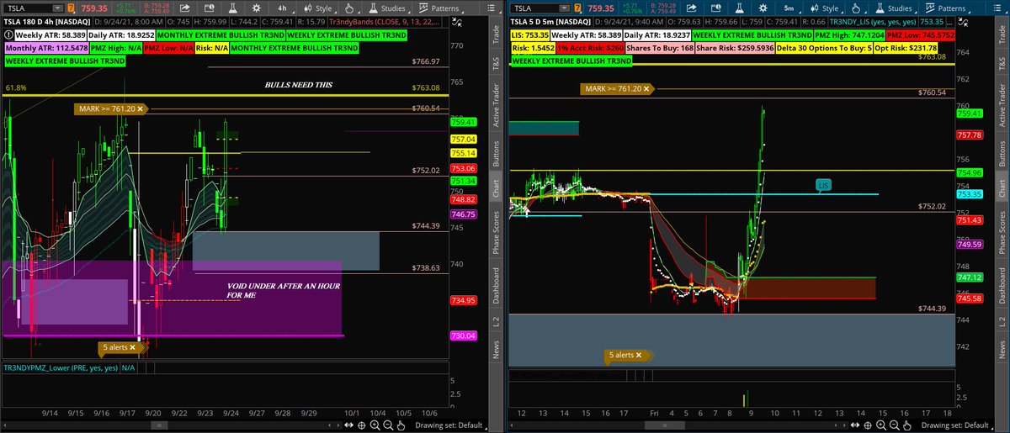Open the flask icon beside right chart's settings gear
Viewport: 1010px width, 433px height.
click(739, 8)
